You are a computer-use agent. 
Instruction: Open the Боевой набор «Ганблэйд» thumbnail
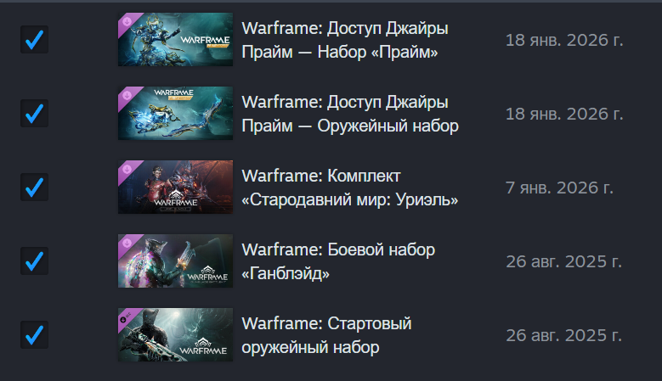[175, 261]
